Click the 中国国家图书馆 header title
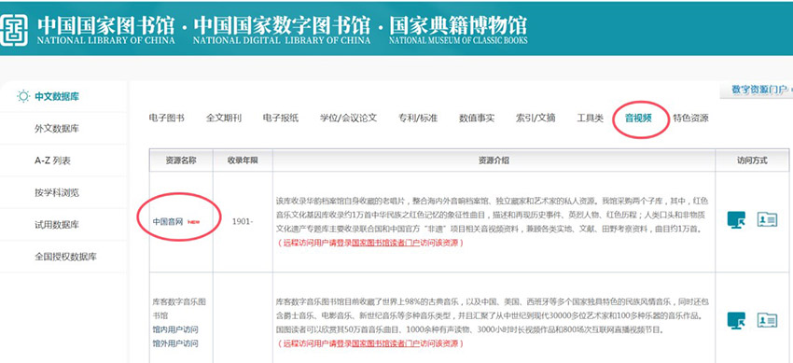The height and width of the screenshot is (363, 793). click(x=105, y=31)
